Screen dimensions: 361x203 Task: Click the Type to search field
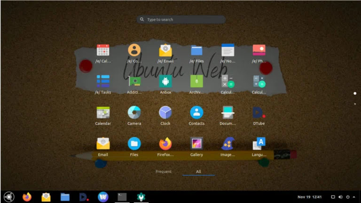[181, 20]
